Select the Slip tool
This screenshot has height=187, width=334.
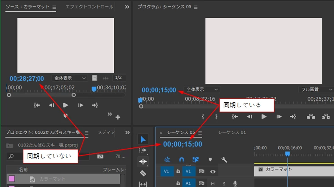click(143, 184)
